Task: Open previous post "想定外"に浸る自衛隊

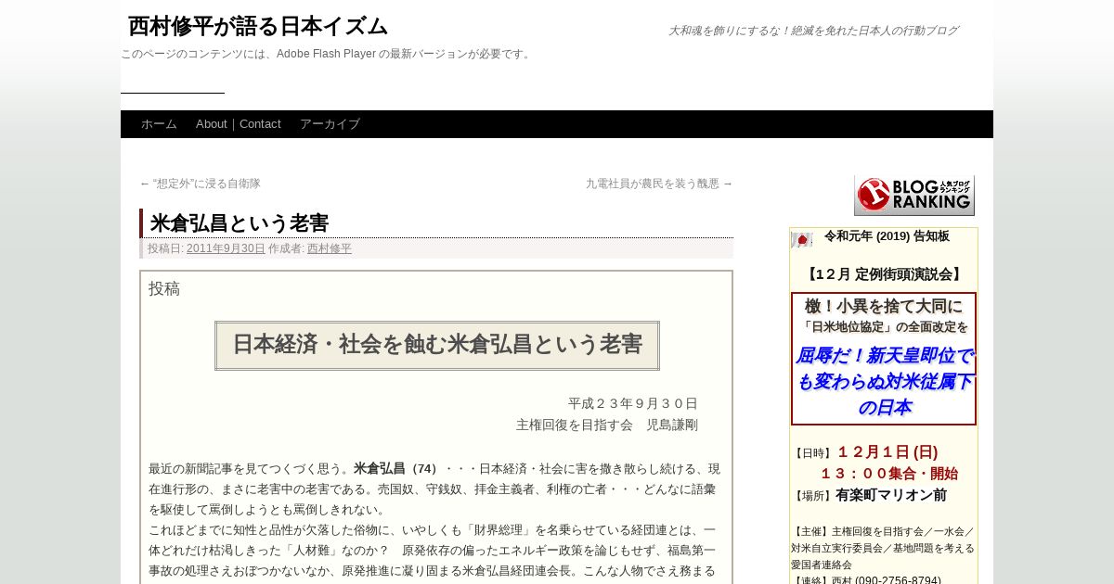Action: 200,184
